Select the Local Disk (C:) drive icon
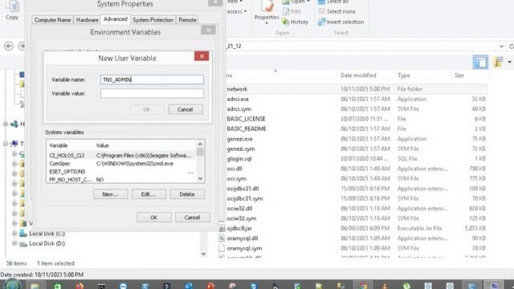 point(23,234)
